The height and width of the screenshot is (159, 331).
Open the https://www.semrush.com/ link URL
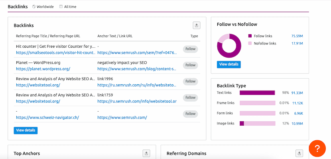coord(122,117)
